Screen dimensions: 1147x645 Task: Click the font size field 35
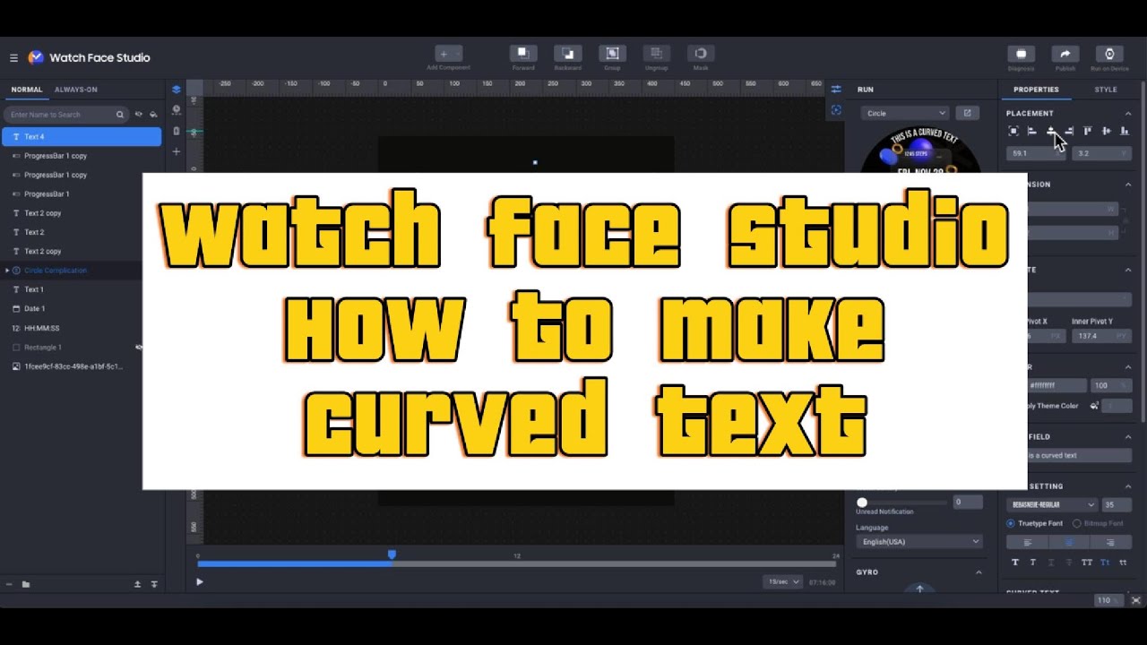[1117, 504]
